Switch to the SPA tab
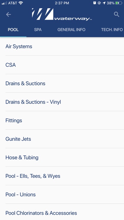The width and height of the screenshot is (124, 220). coord(38,30)
